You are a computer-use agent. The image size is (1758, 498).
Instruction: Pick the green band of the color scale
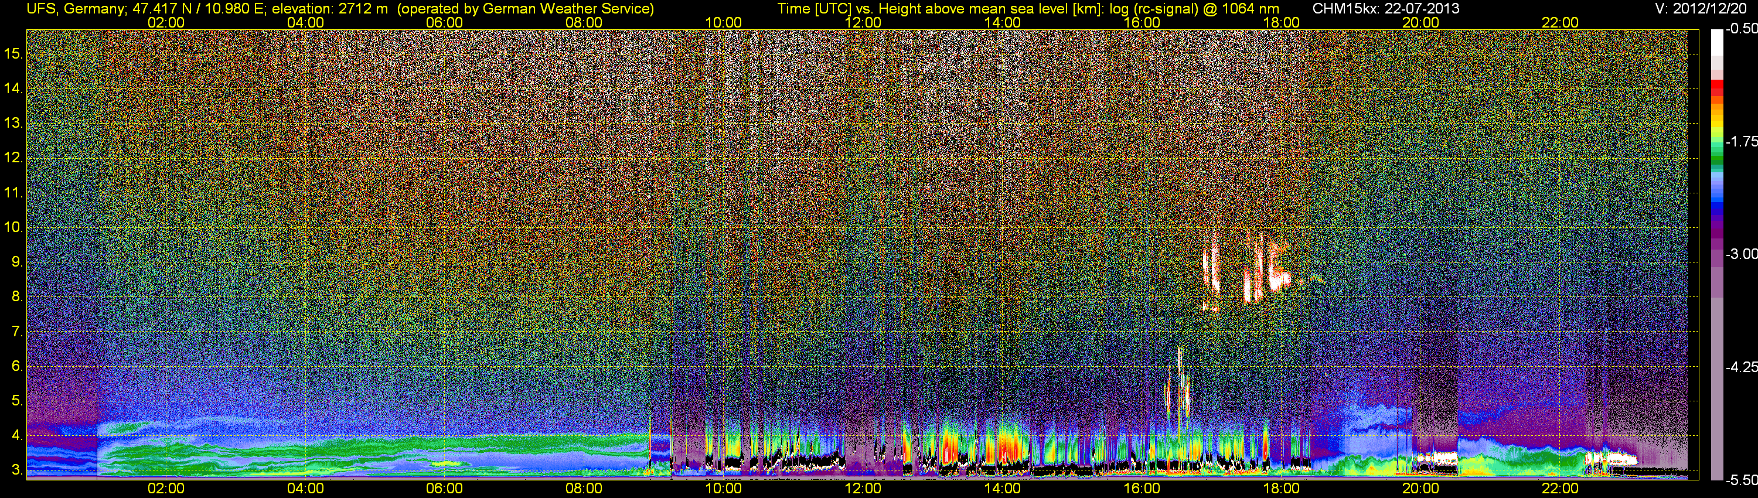[x=1716, y=157]
